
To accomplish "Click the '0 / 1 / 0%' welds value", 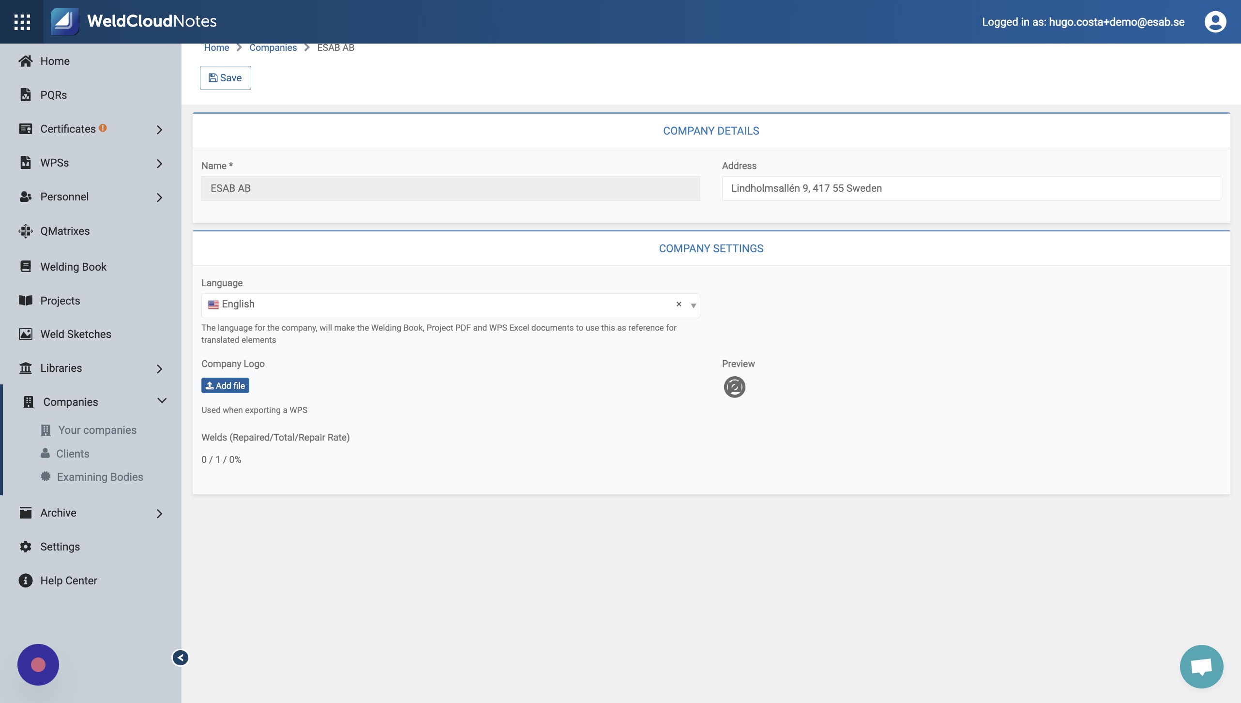I will (x=221, y=459).
